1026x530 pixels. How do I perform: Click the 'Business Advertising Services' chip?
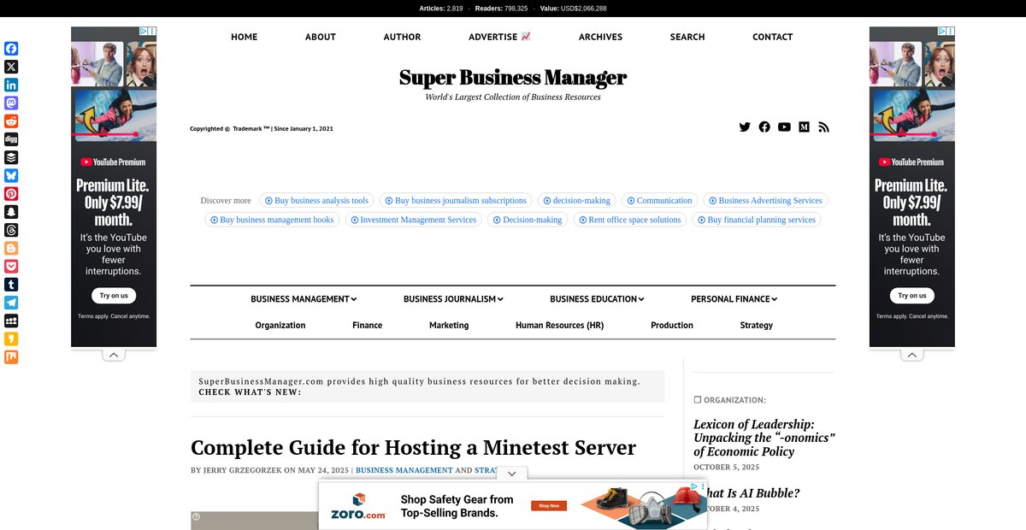765,201
